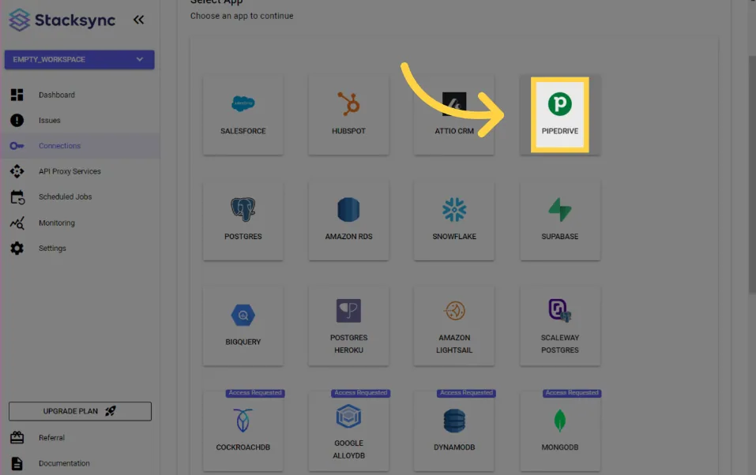Open the EMPTY_WORKSPACE workspace dropdown
756x475 pixels.
[80, 59]
